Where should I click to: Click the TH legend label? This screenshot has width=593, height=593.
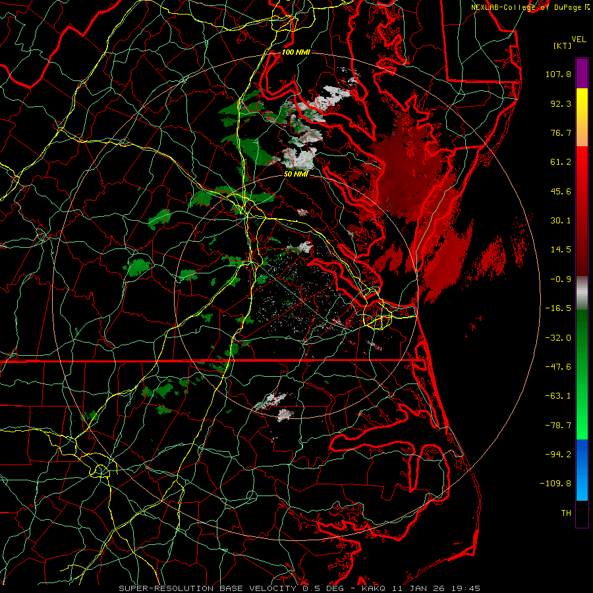[x=566, y=513]
